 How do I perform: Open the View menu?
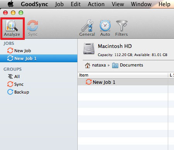[118, 4]
